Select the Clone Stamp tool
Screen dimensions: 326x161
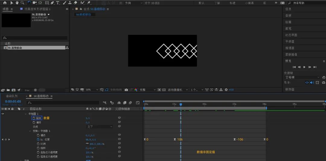pos(70,3)
